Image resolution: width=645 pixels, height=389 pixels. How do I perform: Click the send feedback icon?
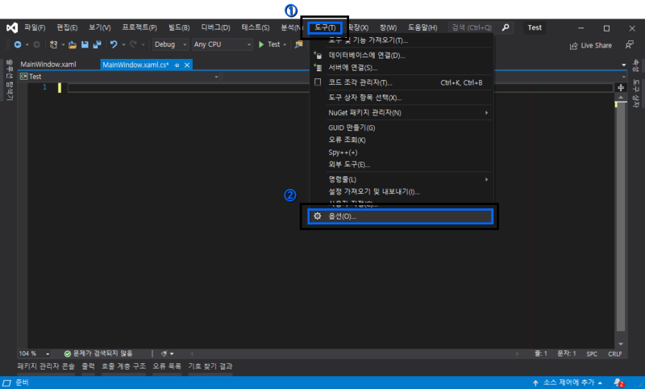tap(630, 44)
